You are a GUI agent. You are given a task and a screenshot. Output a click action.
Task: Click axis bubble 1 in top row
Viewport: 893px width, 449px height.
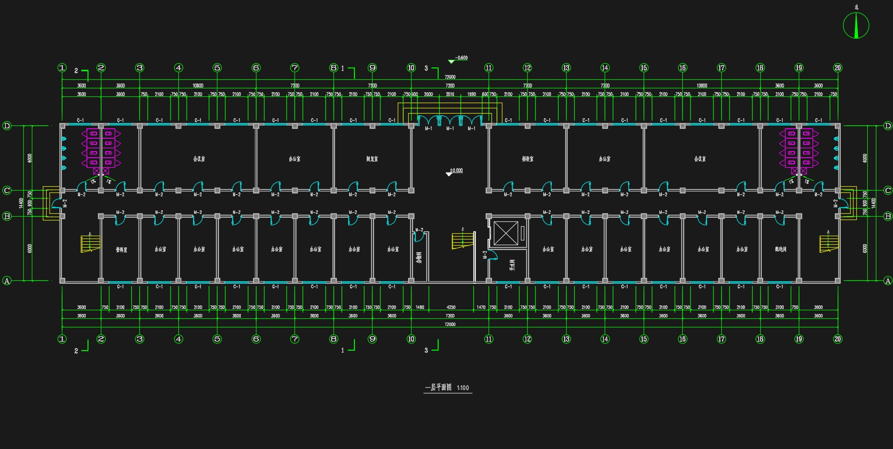(62, 68)
